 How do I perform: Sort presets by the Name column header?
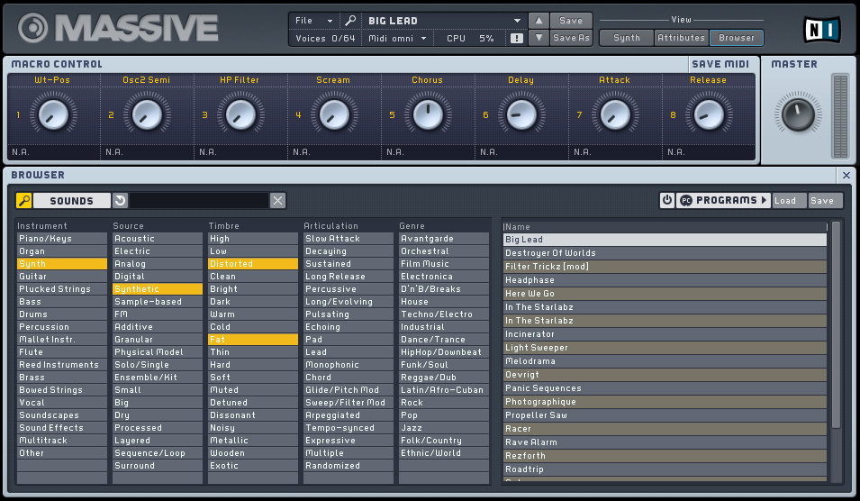pyautogui.click(x=665, y=227)
